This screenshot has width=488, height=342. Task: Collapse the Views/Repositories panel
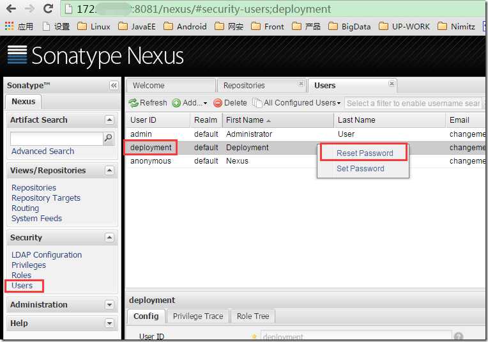pos(109,171)
